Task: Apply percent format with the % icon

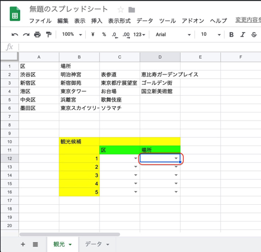Action: pyautogui.click(x=104, y=34)
